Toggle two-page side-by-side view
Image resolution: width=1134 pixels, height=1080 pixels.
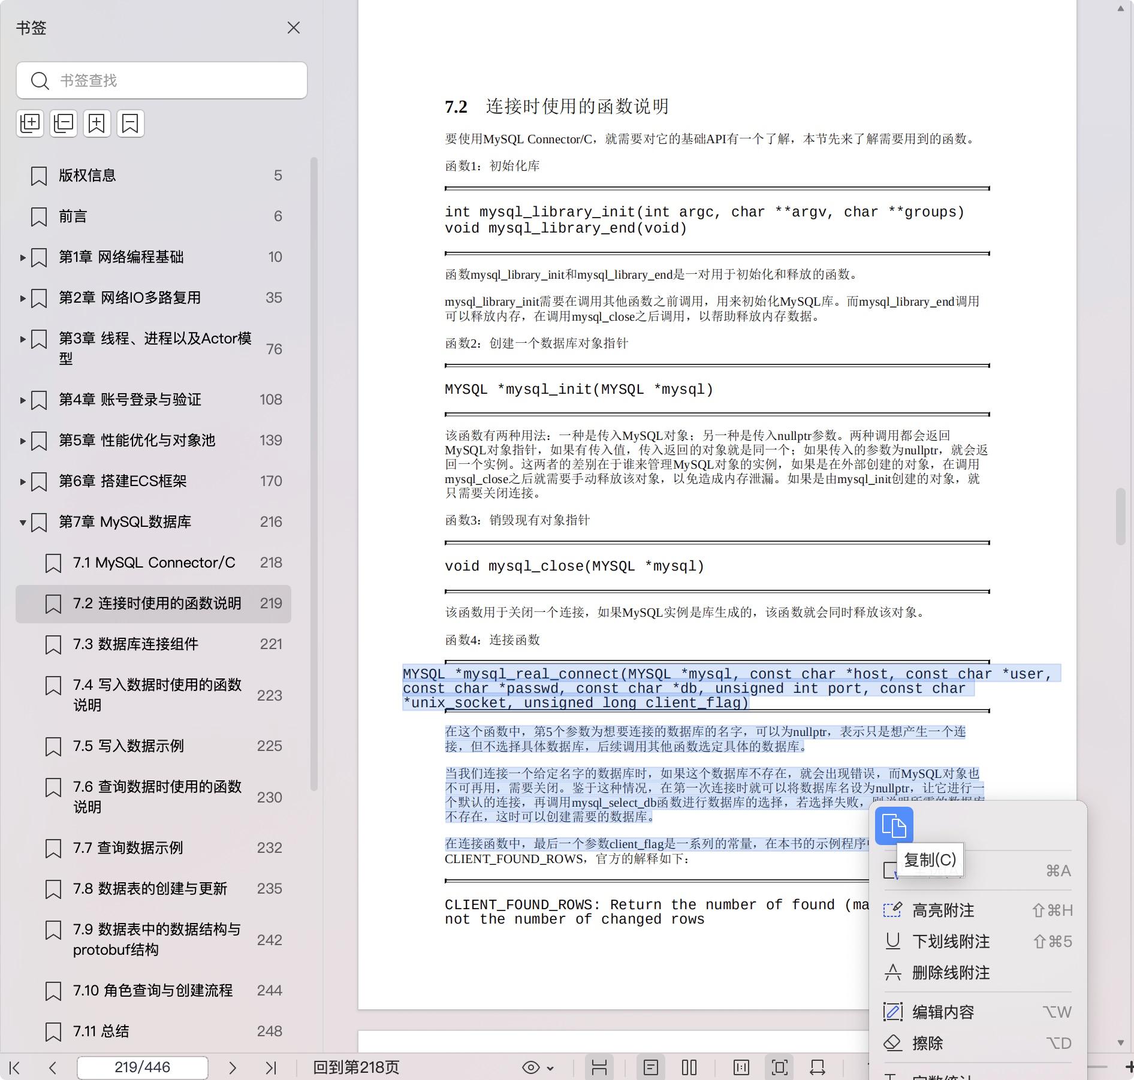pos(689,1067)
